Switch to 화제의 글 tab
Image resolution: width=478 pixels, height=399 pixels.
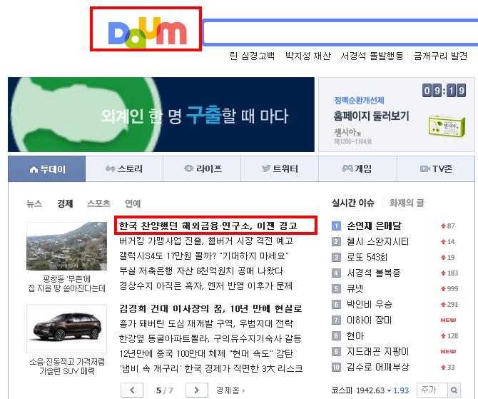pyautogui.click(x=407, y=203)
